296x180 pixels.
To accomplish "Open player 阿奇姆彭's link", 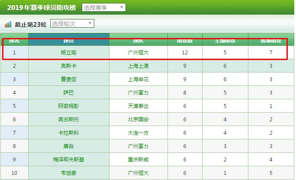I will (68, 106).
